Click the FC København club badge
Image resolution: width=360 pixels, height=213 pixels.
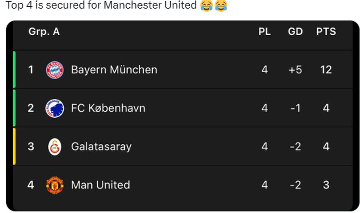tap(55, 108)
